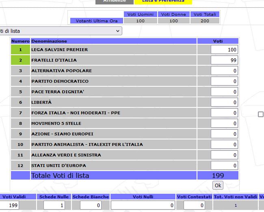Click the STATI UNITI D'EUROPA list name

click(58, 166)
